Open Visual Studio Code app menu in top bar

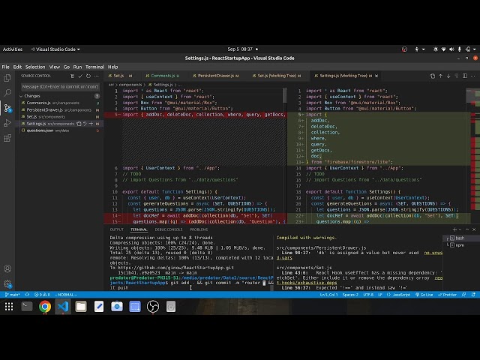(x=55, y=49)
